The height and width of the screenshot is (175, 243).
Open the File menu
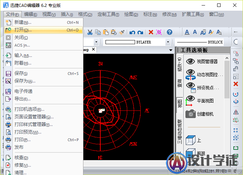pyautogui.click(x=12, y=14)
